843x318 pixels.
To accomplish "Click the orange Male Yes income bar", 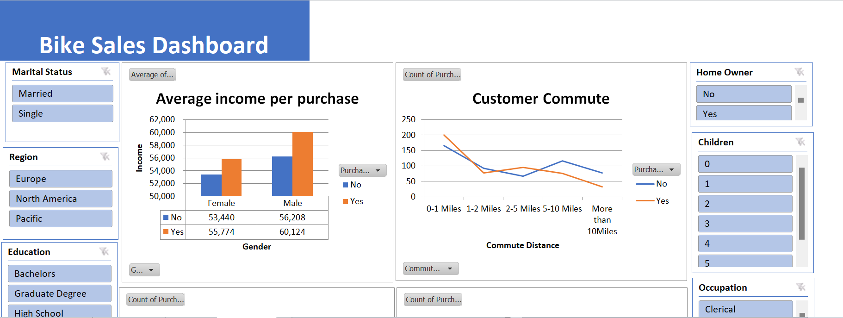I will click(x=303, y=164).
